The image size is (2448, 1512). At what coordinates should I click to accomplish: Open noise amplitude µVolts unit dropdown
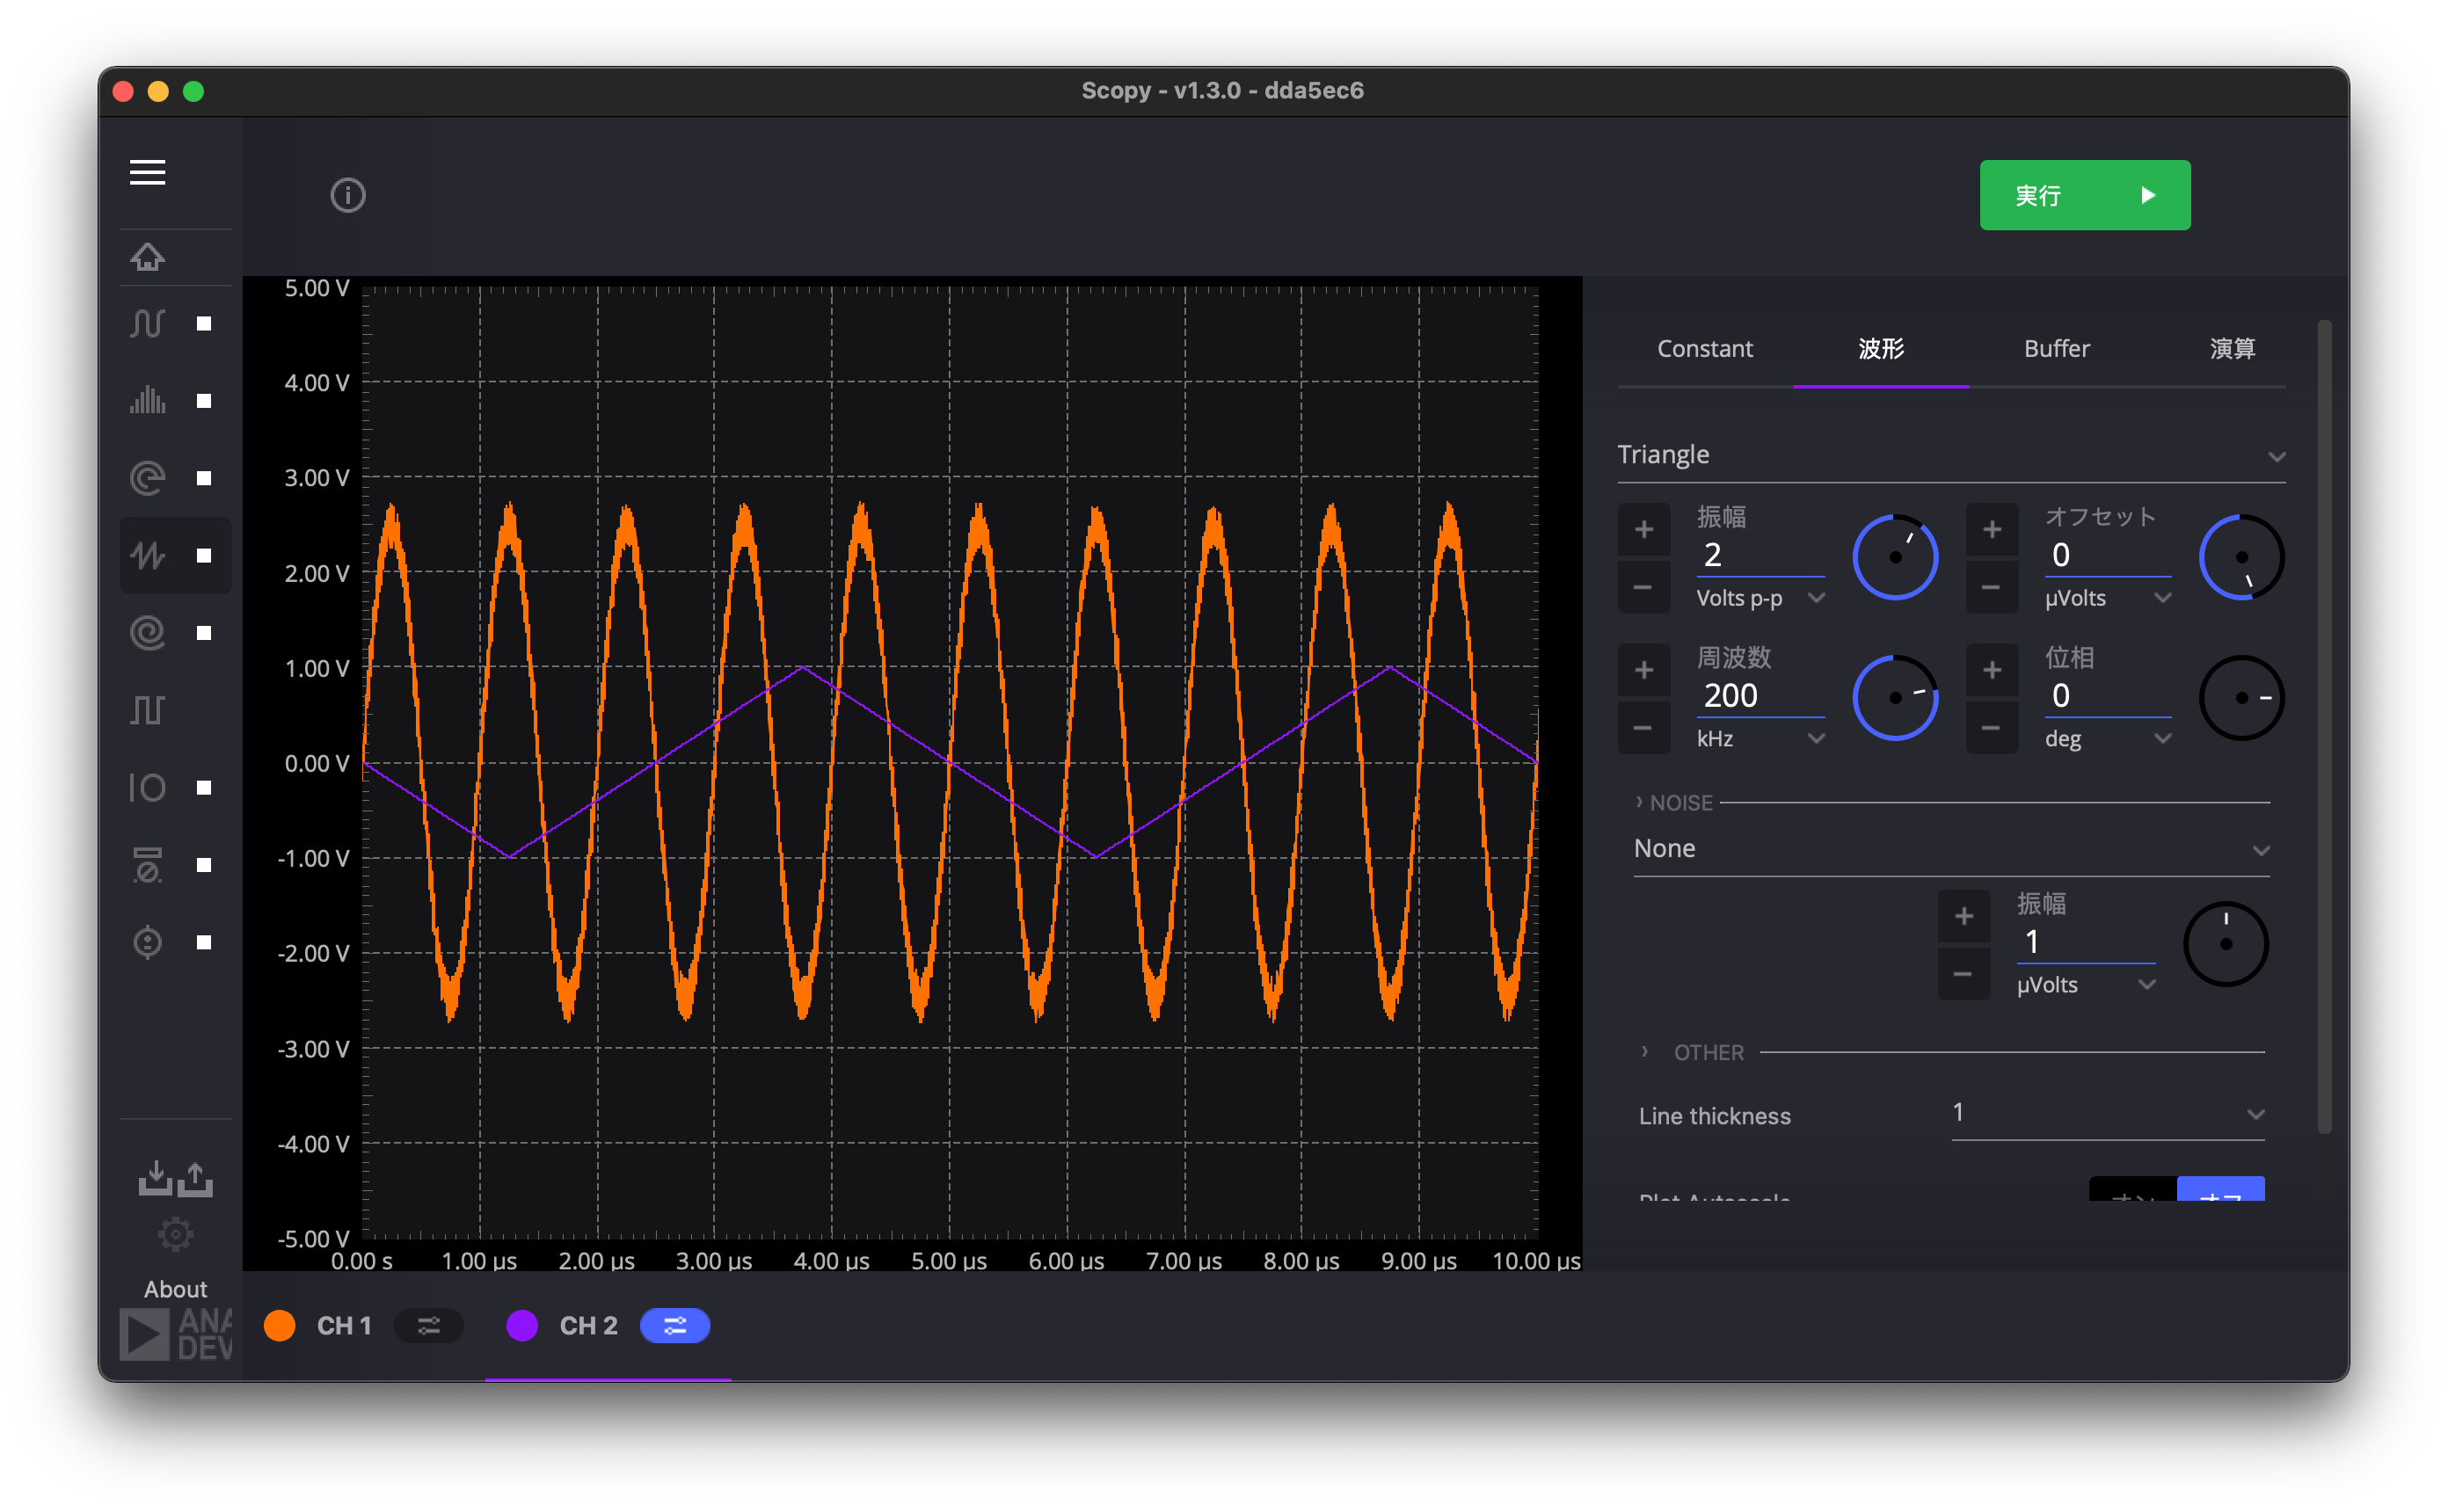[x=2086, y=984]
